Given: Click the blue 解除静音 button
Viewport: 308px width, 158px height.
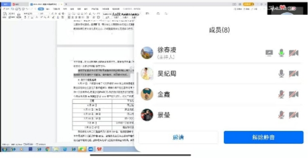Looking at the screenshot, I should 264,137.
